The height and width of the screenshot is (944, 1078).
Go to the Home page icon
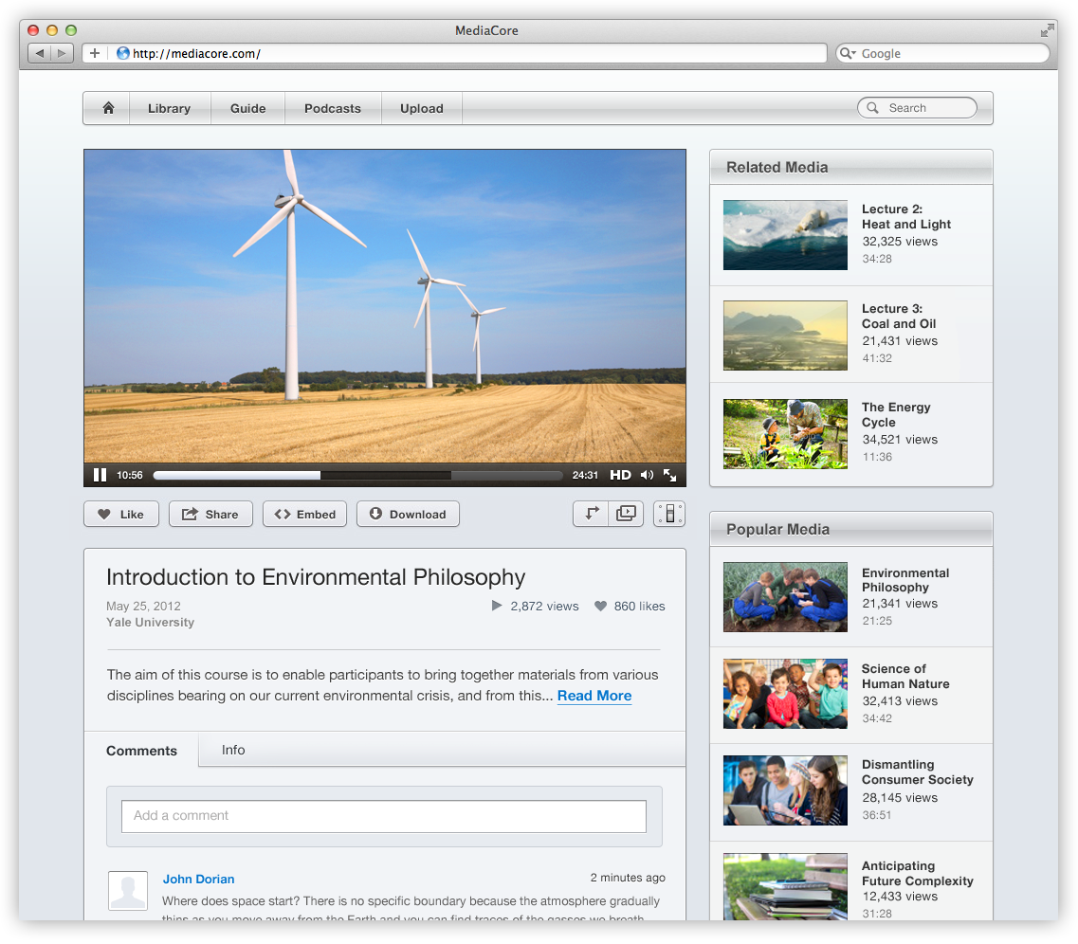(x=108, y=108)
